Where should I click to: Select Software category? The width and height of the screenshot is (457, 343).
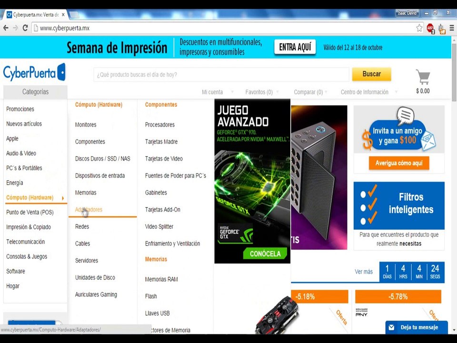(15, 271)
